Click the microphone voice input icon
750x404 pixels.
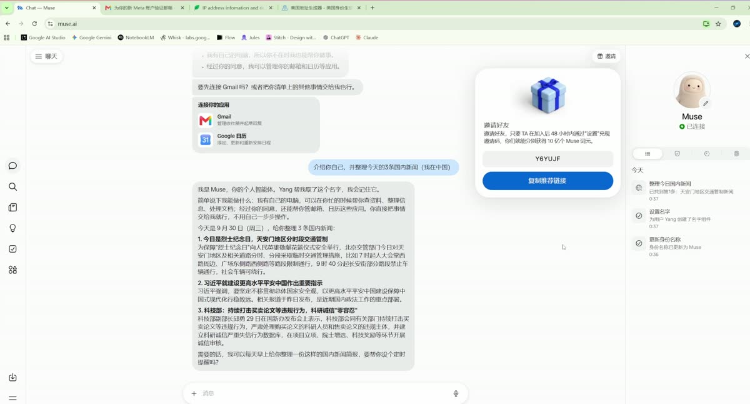[456, 393]
